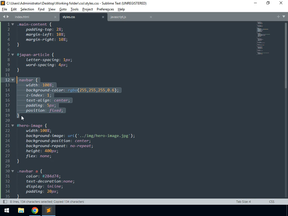Screen dimensions: 288x216
Task: Click the display: inline declaration
Action: [44, 186]
